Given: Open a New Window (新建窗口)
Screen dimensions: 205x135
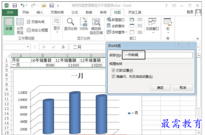Looking at the screenshot, I should point(115,20).
